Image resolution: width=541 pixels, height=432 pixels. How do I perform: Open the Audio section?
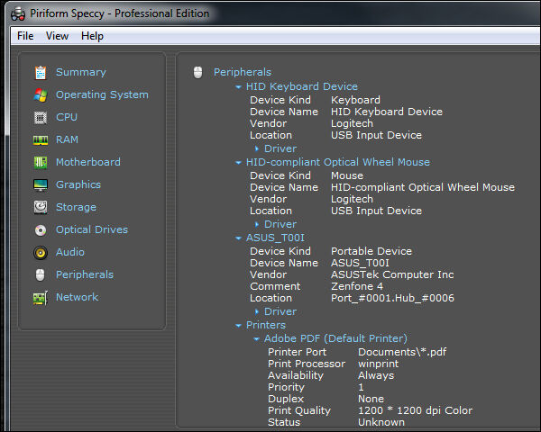tap(70, 252)
